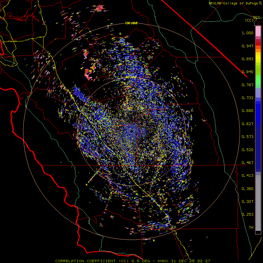Click the 0.787 scale value
Image resolution: width=263 pixels, height=263 pixels.
[x=248, y=85]
